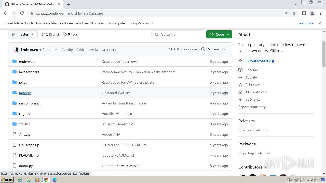Reload the page with refresh icon
Screen dimensions: 326x183
[22, 13]
